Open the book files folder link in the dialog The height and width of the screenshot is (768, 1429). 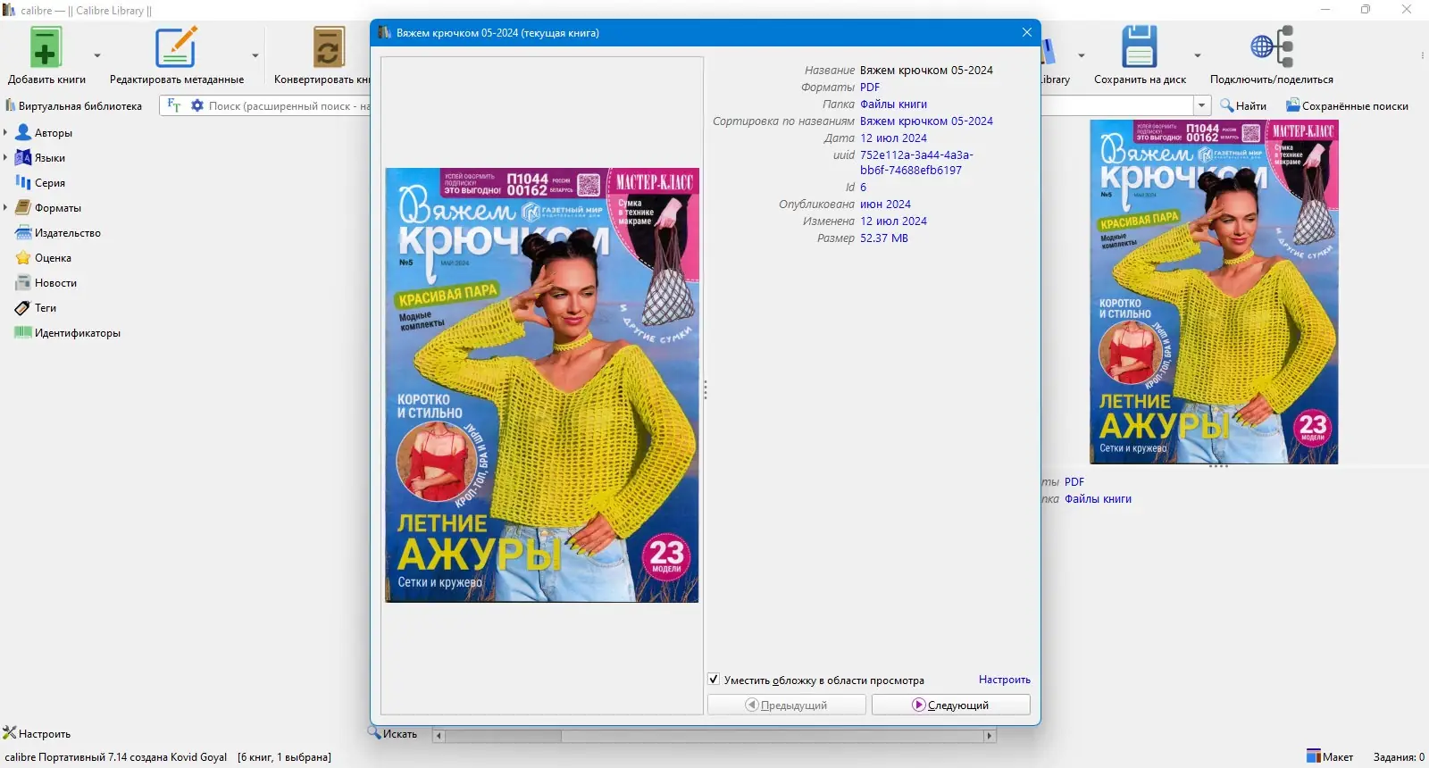(893, 104)
